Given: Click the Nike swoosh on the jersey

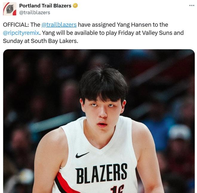Looking at the screenshot, I should coord(82,155).
